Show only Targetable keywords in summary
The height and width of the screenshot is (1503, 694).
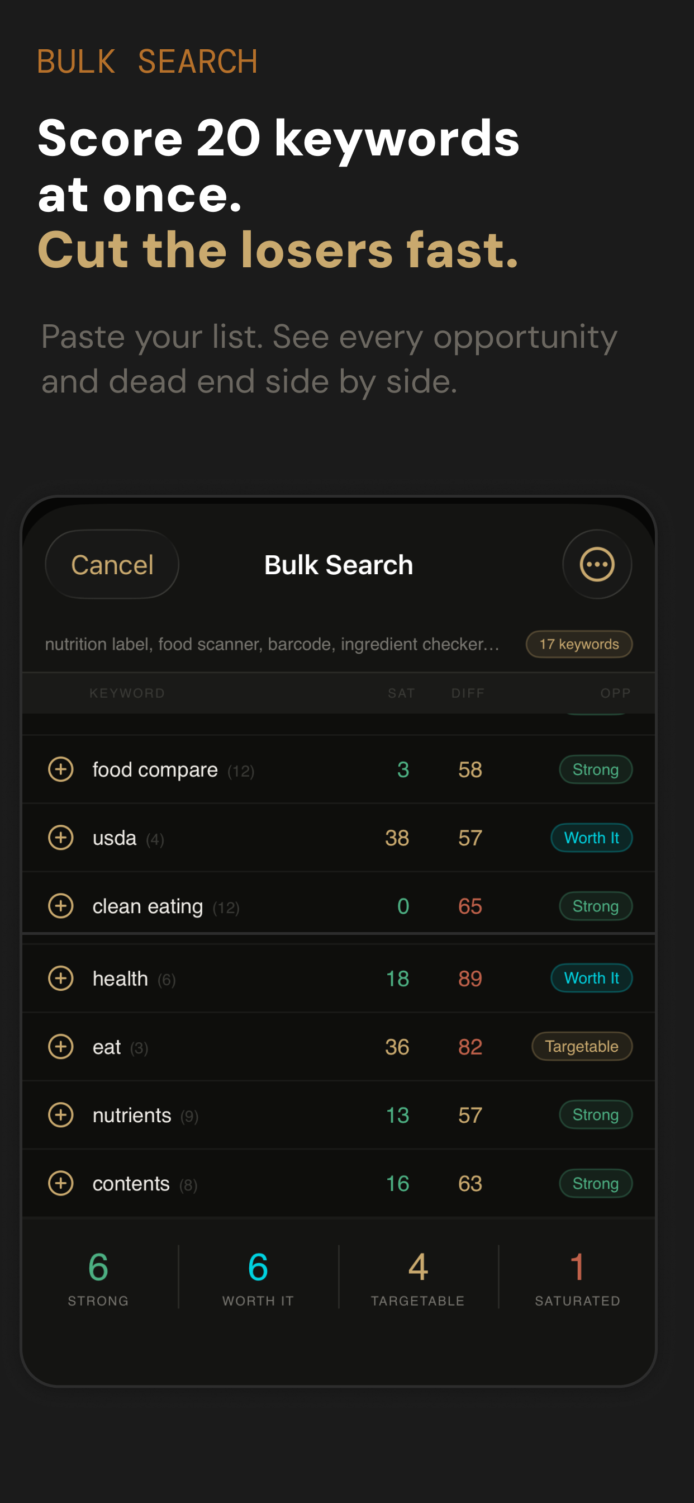point(417,1277)
